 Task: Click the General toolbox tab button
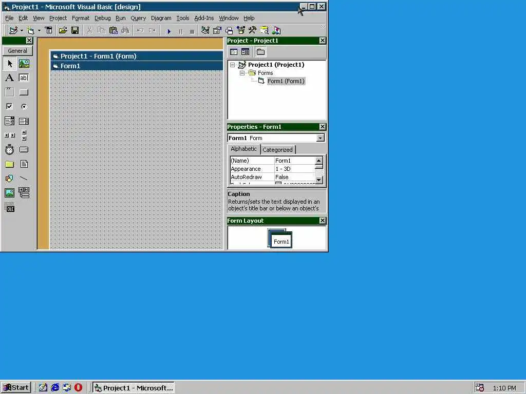17,51
